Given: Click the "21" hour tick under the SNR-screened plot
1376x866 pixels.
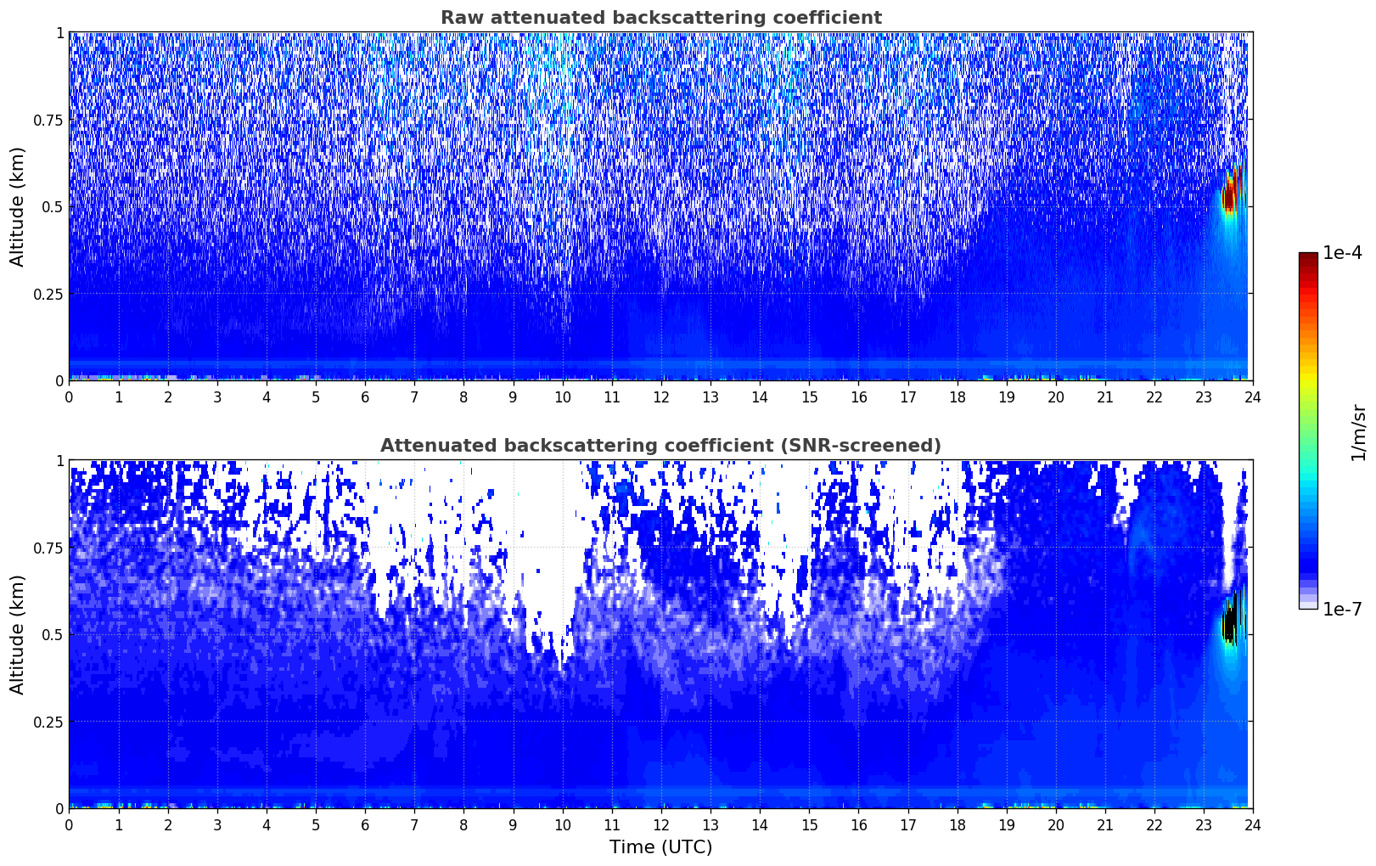Looking at the screenshot, I should pyautogui.click(x=1105, y=824).
